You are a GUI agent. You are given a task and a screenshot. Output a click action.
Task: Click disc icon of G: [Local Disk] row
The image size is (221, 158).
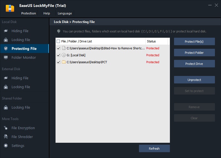click(x=64, y=55)
